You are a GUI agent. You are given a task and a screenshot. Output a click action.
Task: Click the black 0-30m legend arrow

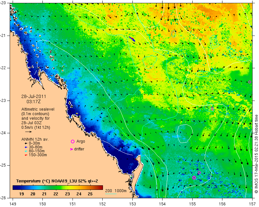coord(26,144)
